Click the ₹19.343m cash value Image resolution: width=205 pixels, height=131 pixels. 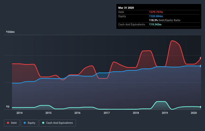coord(155,24)
